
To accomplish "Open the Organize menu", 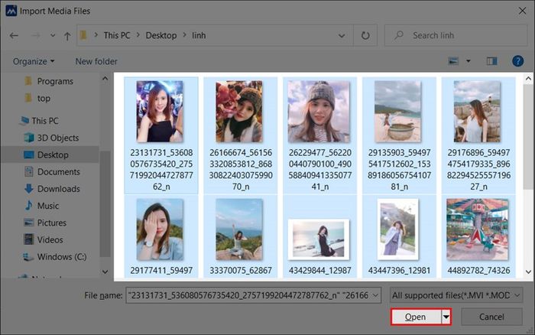I will pyautogui.click(x=34, y=61).
